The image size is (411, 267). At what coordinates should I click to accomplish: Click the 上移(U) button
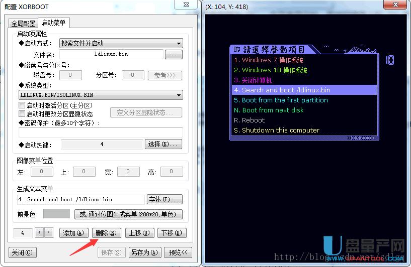(140, 233)
